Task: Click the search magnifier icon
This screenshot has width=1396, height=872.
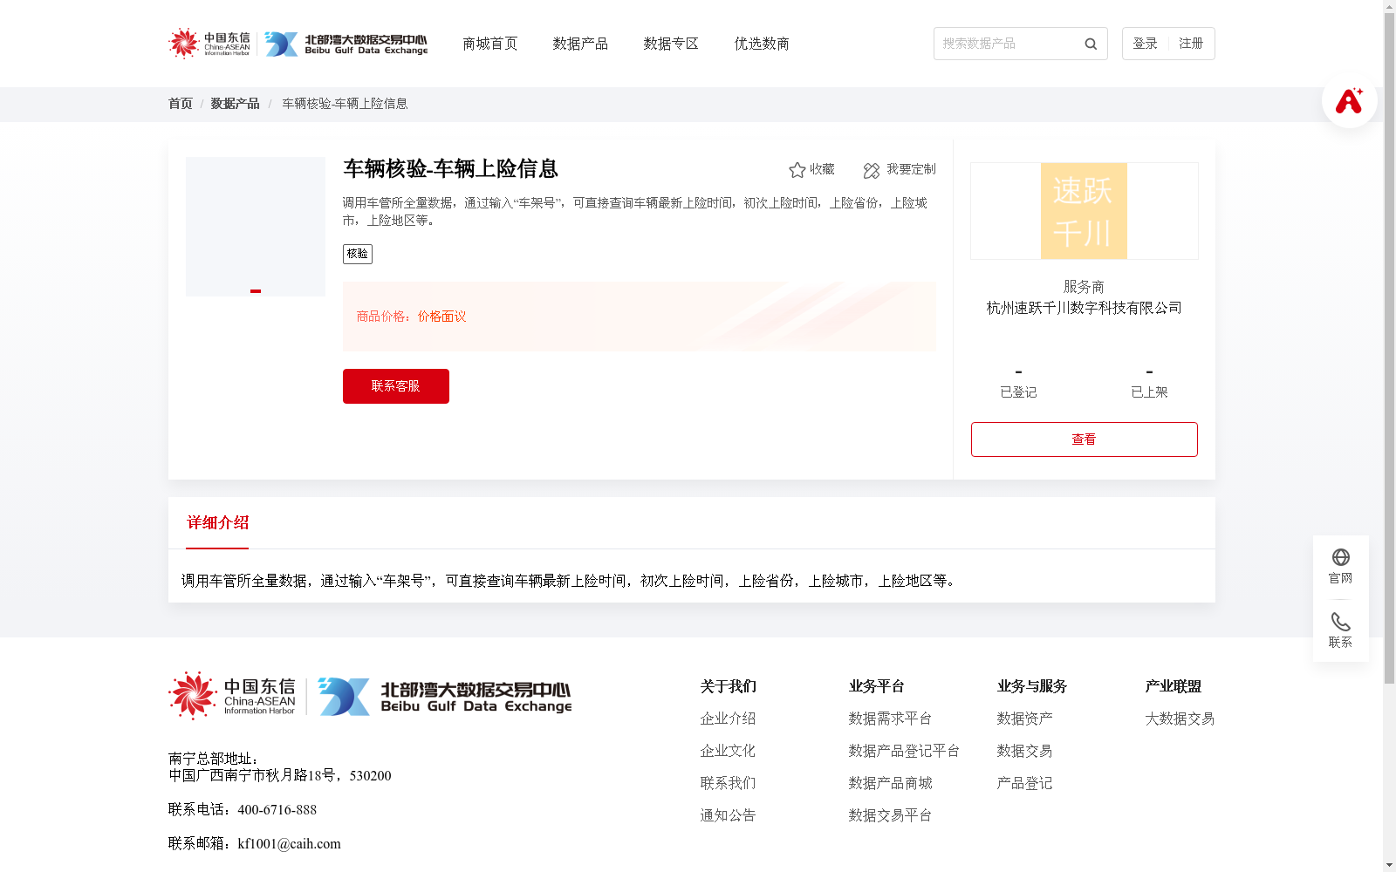Action: (x=1091, y=44)
